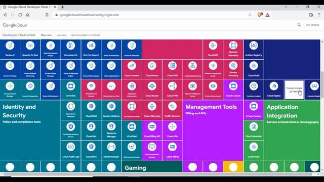Select the Document AI tile

tap(71, 49)
